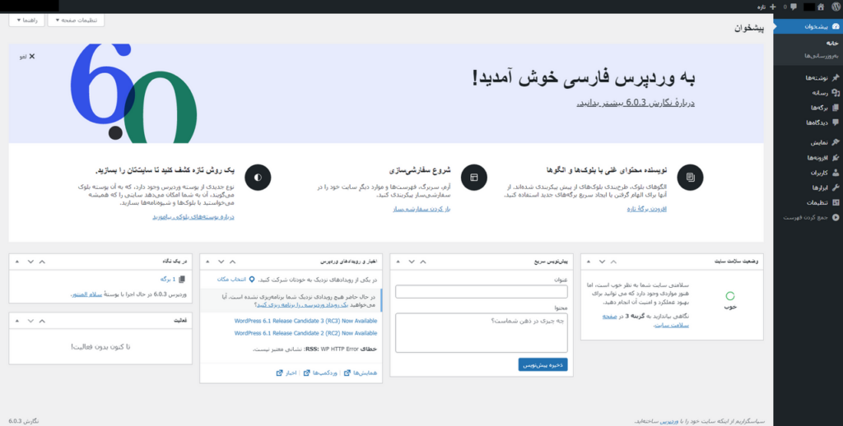Click the پیشخوان page heading text
This screenshot has width=843, height=426.
(x=749, y=28)
